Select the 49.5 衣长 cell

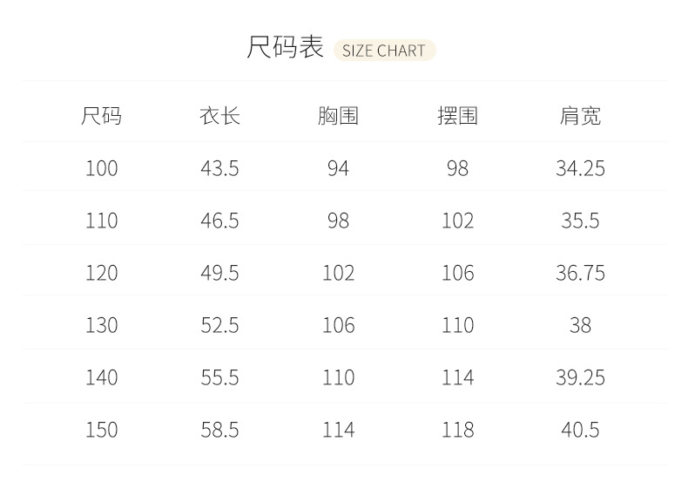(x=219, y=273)
